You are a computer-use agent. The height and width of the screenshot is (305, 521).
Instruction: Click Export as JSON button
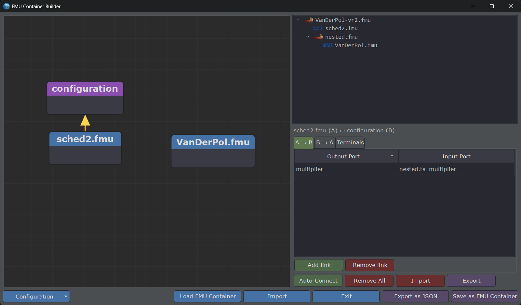[x=415, y=296]
